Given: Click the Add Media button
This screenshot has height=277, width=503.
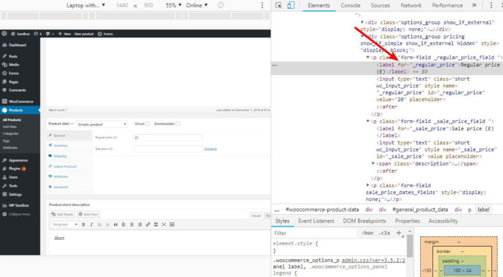Looking at the screenshot, I should (62, 214).
